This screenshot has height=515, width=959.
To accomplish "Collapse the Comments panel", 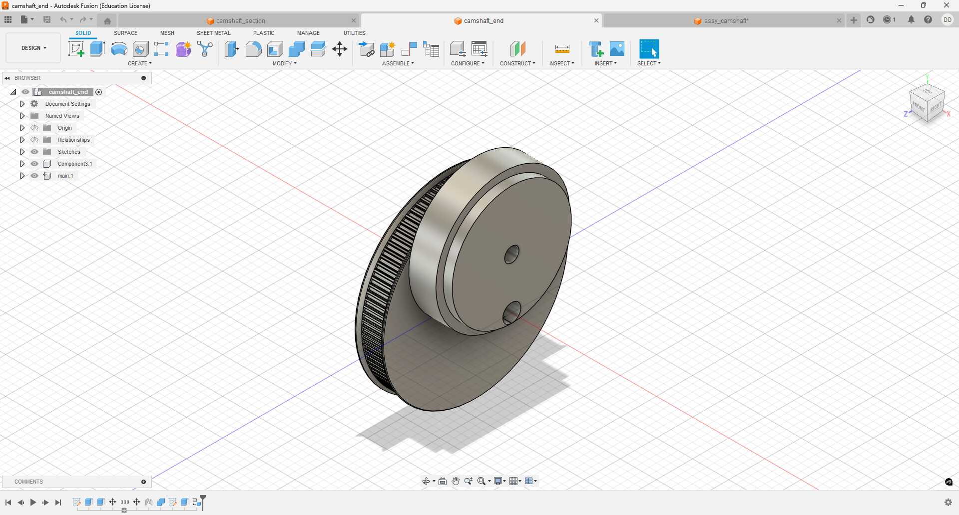I will pyautogui.click(x=143, y=482).
